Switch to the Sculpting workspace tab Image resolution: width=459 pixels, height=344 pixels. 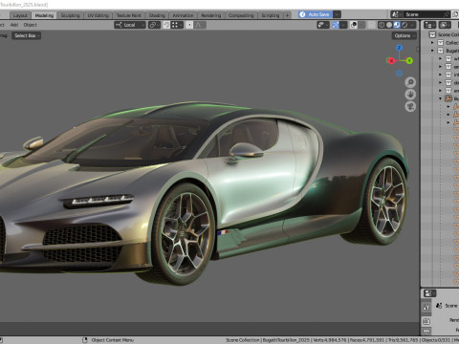70,15
